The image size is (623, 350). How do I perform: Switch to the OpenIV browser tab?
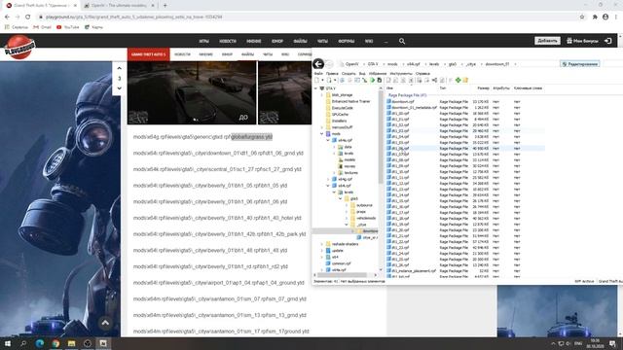pyautogui.click(x=119, y=6)
